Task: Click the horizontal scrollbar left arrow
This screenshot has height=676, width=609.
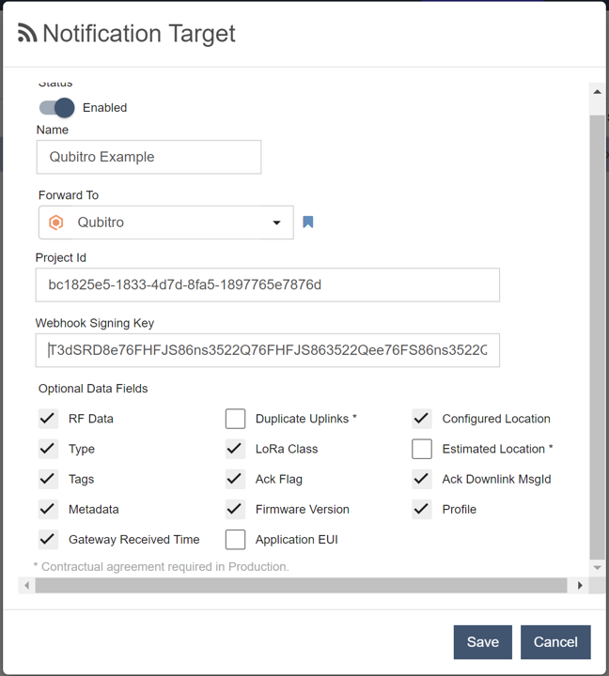Action: [26, 586]
